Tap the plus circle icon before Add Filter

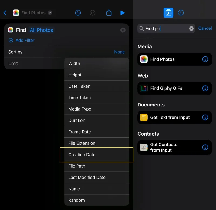coord(11,40)
